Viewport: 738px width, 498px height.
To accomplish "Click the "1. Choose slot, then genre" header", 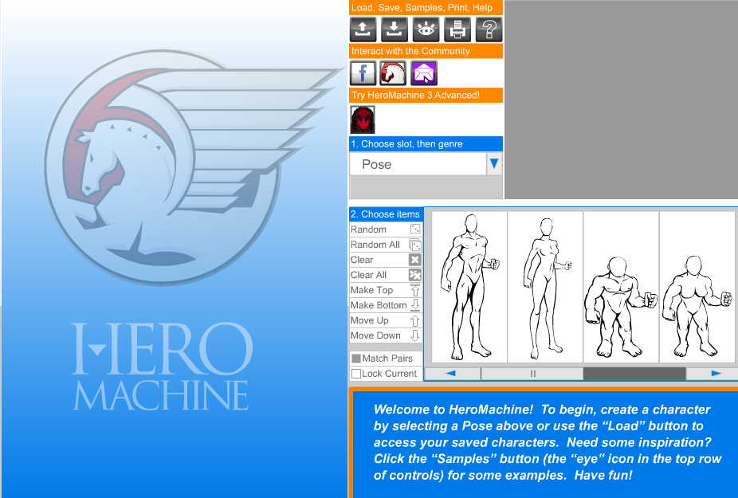I will point(426,144).
